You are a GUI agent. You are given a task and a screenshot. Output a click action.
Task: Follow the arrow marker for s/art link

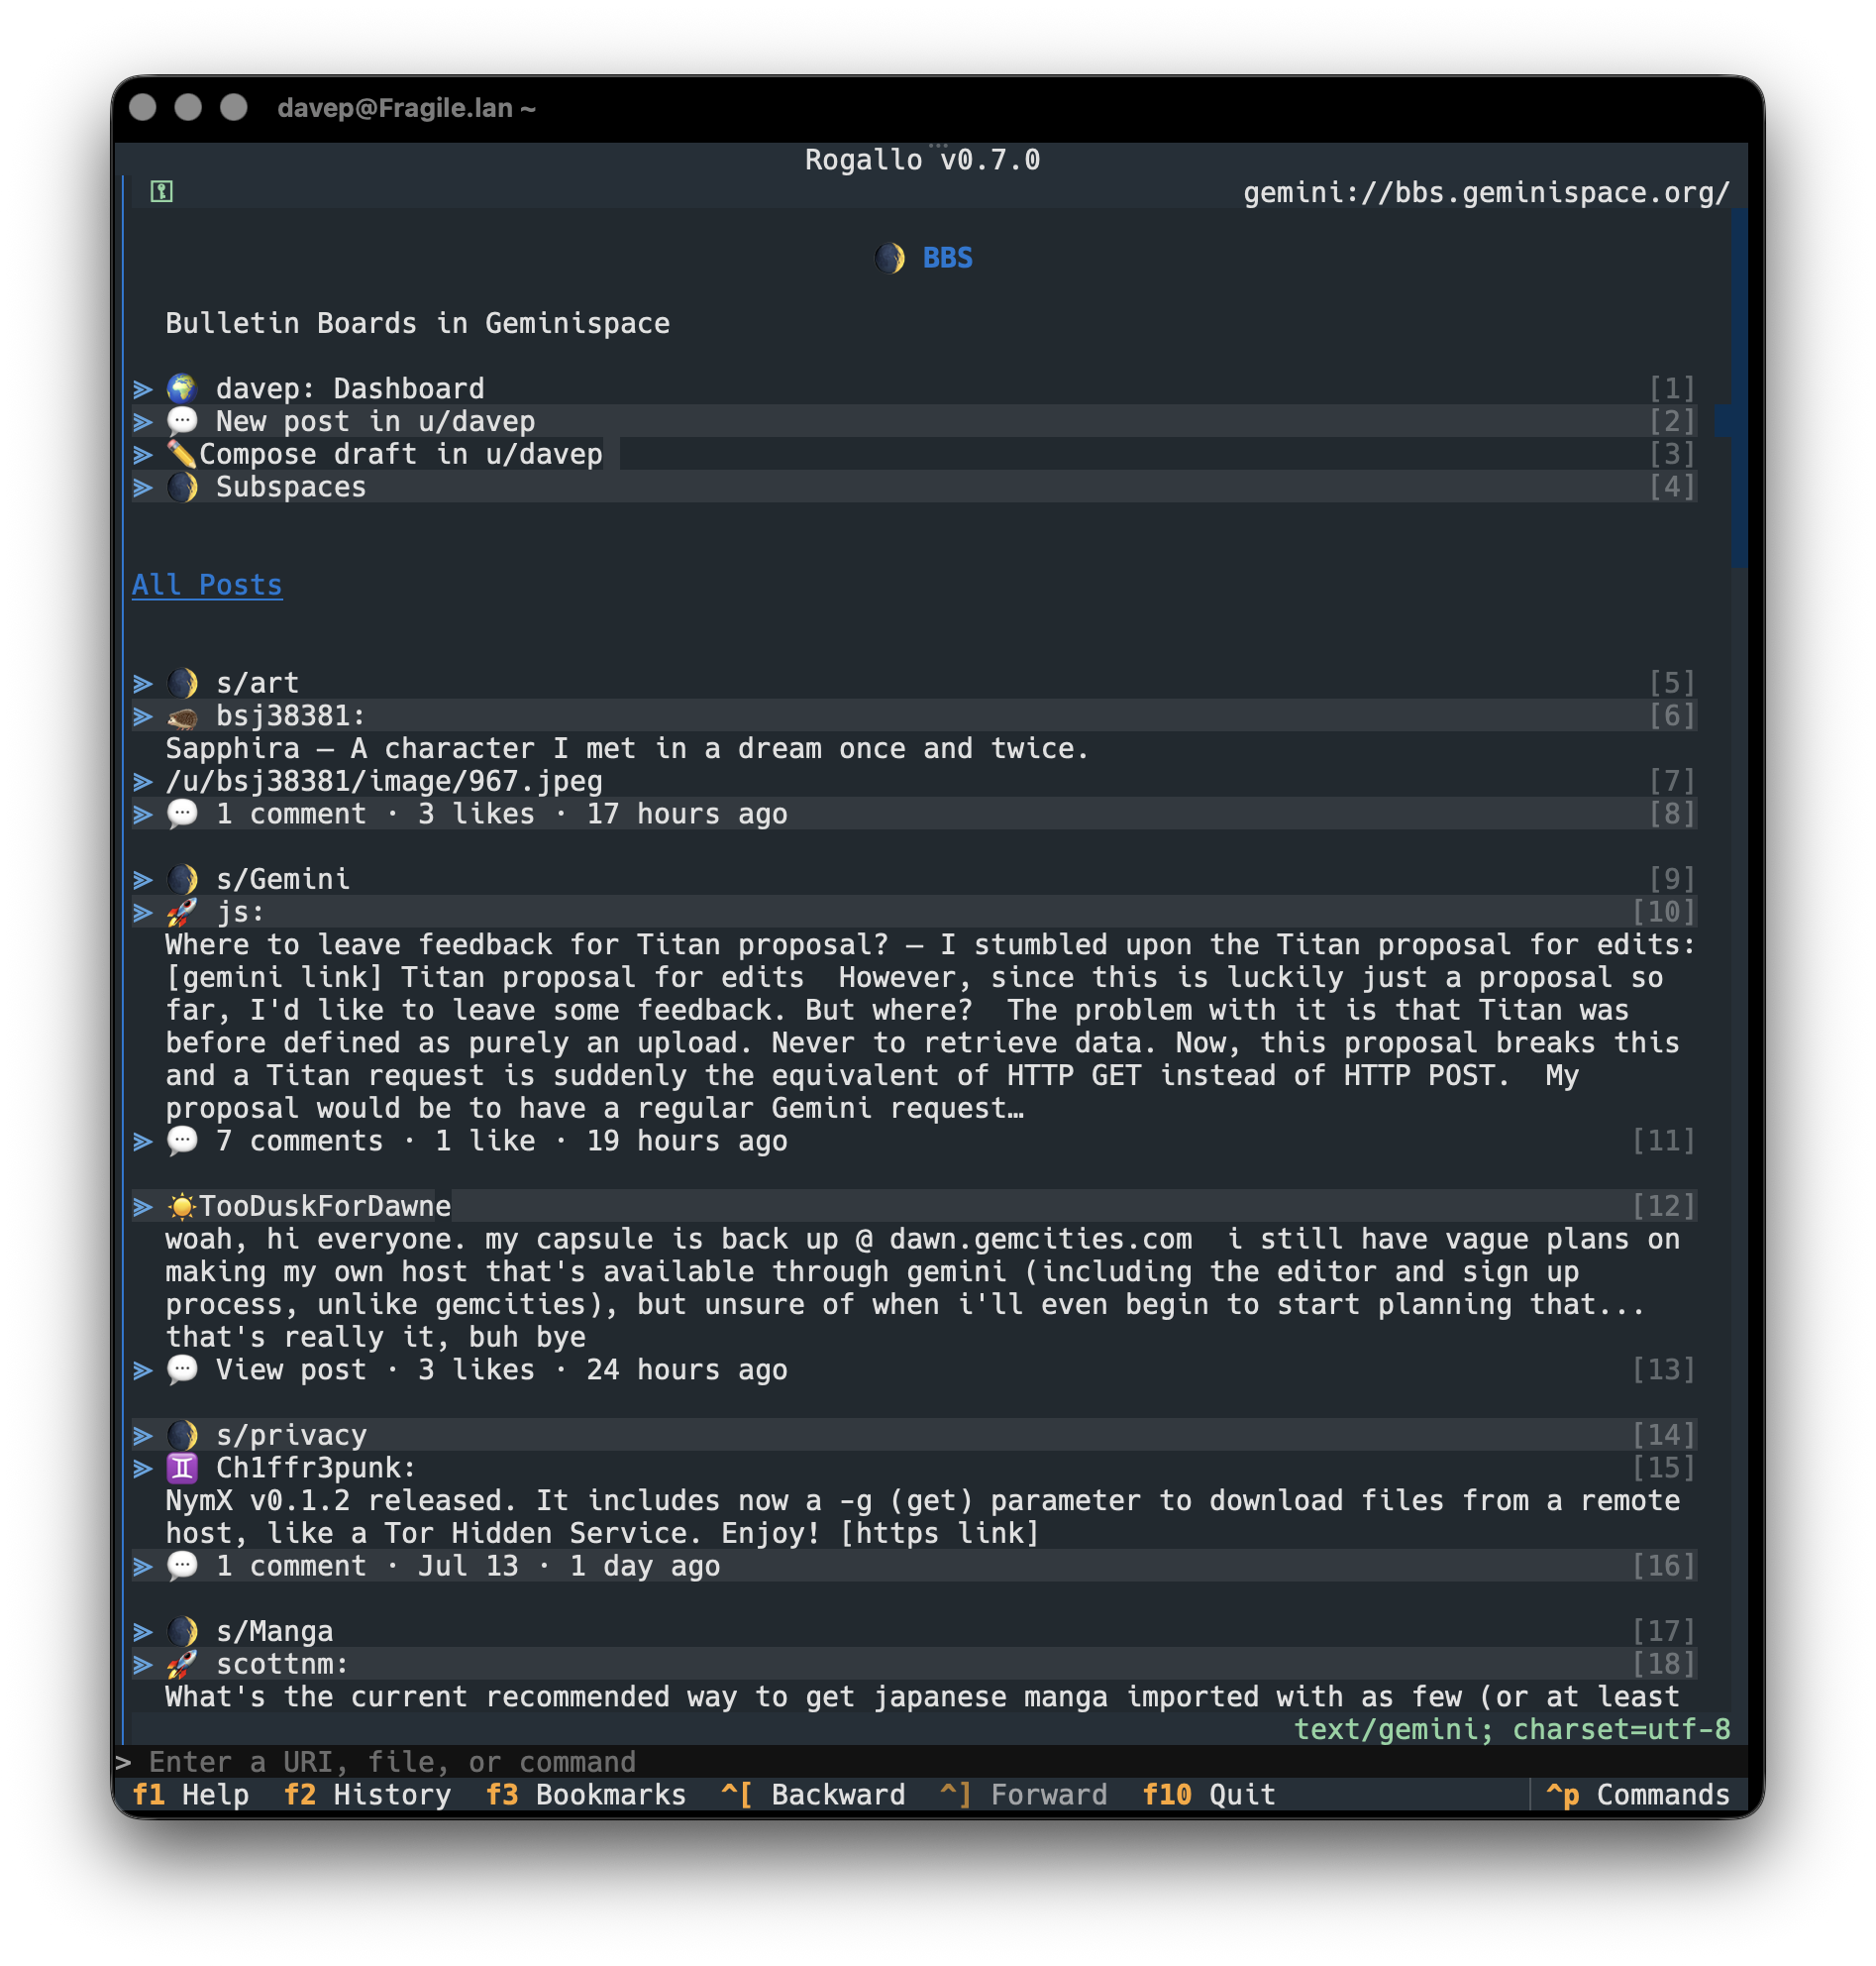click(143, 684)
